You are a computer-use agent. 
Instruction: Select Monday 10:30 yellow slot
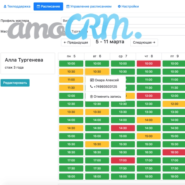pos(71,72)
